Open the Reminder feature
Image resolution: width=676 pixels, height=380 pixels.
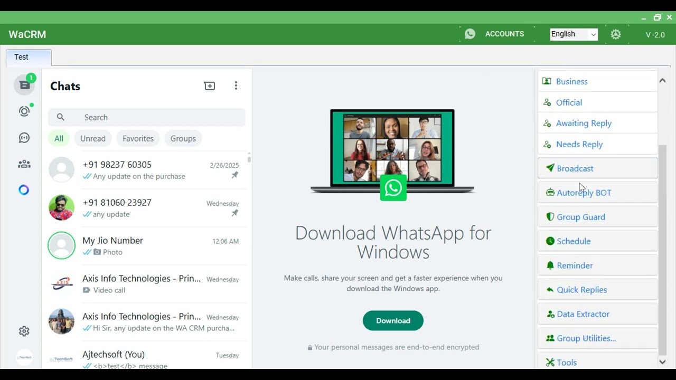click(597, 265)
